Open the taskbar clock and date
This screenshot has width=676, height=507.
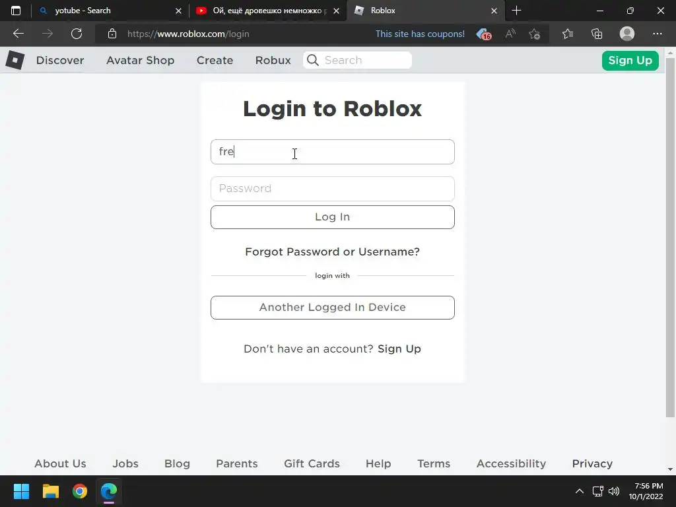point(646,491)
